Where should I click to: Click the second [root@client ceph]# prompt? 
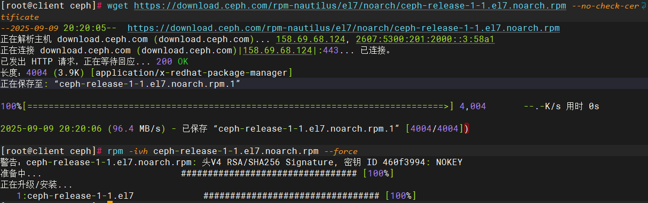(x=52, y=151)
